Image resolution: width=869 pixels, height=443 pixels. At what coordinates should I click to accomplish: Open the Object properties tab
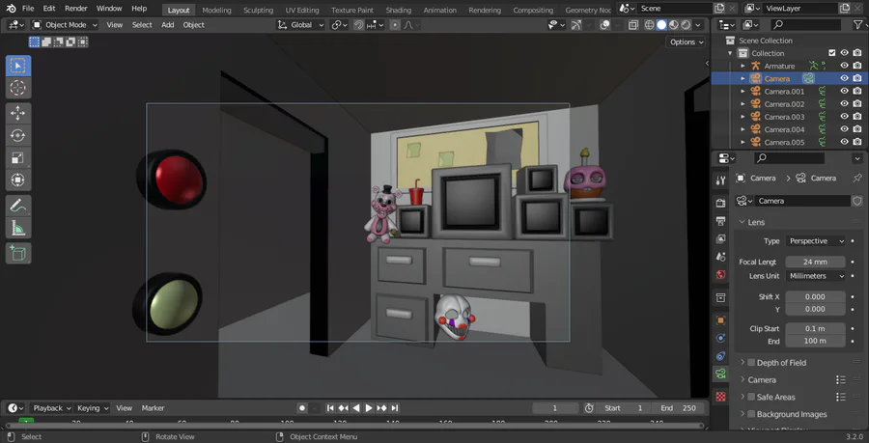(720, 320)
